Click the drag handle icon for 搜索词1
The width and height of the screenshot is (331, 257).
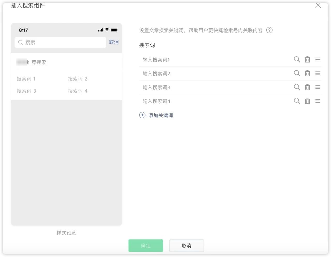(318, 59)
